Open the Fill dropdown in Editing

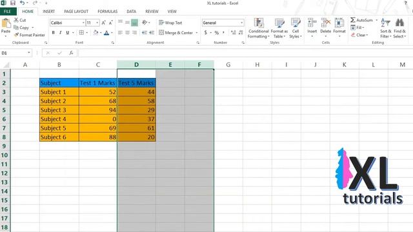point(358,27)
